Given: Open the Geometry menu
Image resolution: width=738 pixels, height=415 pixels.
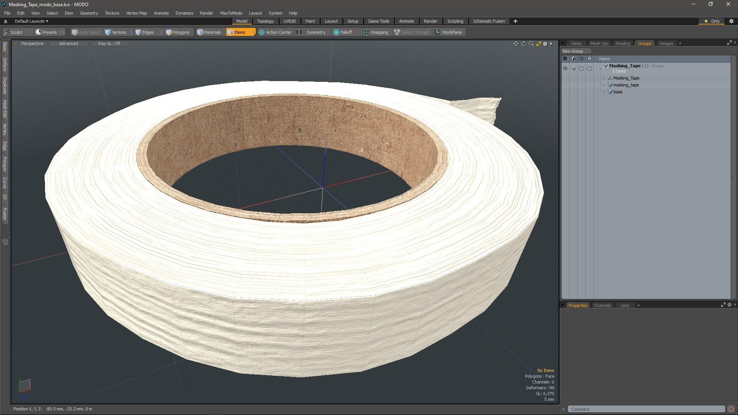Looking at the screenshot, I should coord(89,13).
